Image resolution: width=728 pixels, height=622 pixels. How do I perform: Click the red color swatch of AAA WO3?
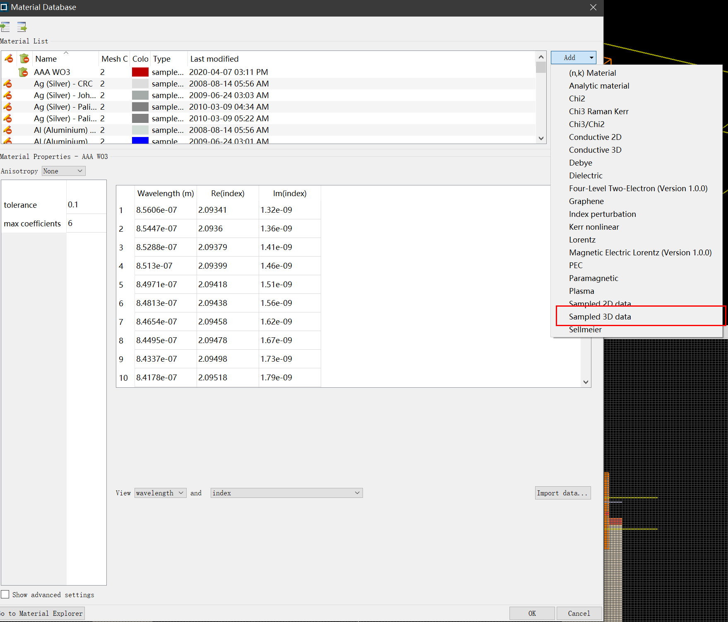(140, 72)
